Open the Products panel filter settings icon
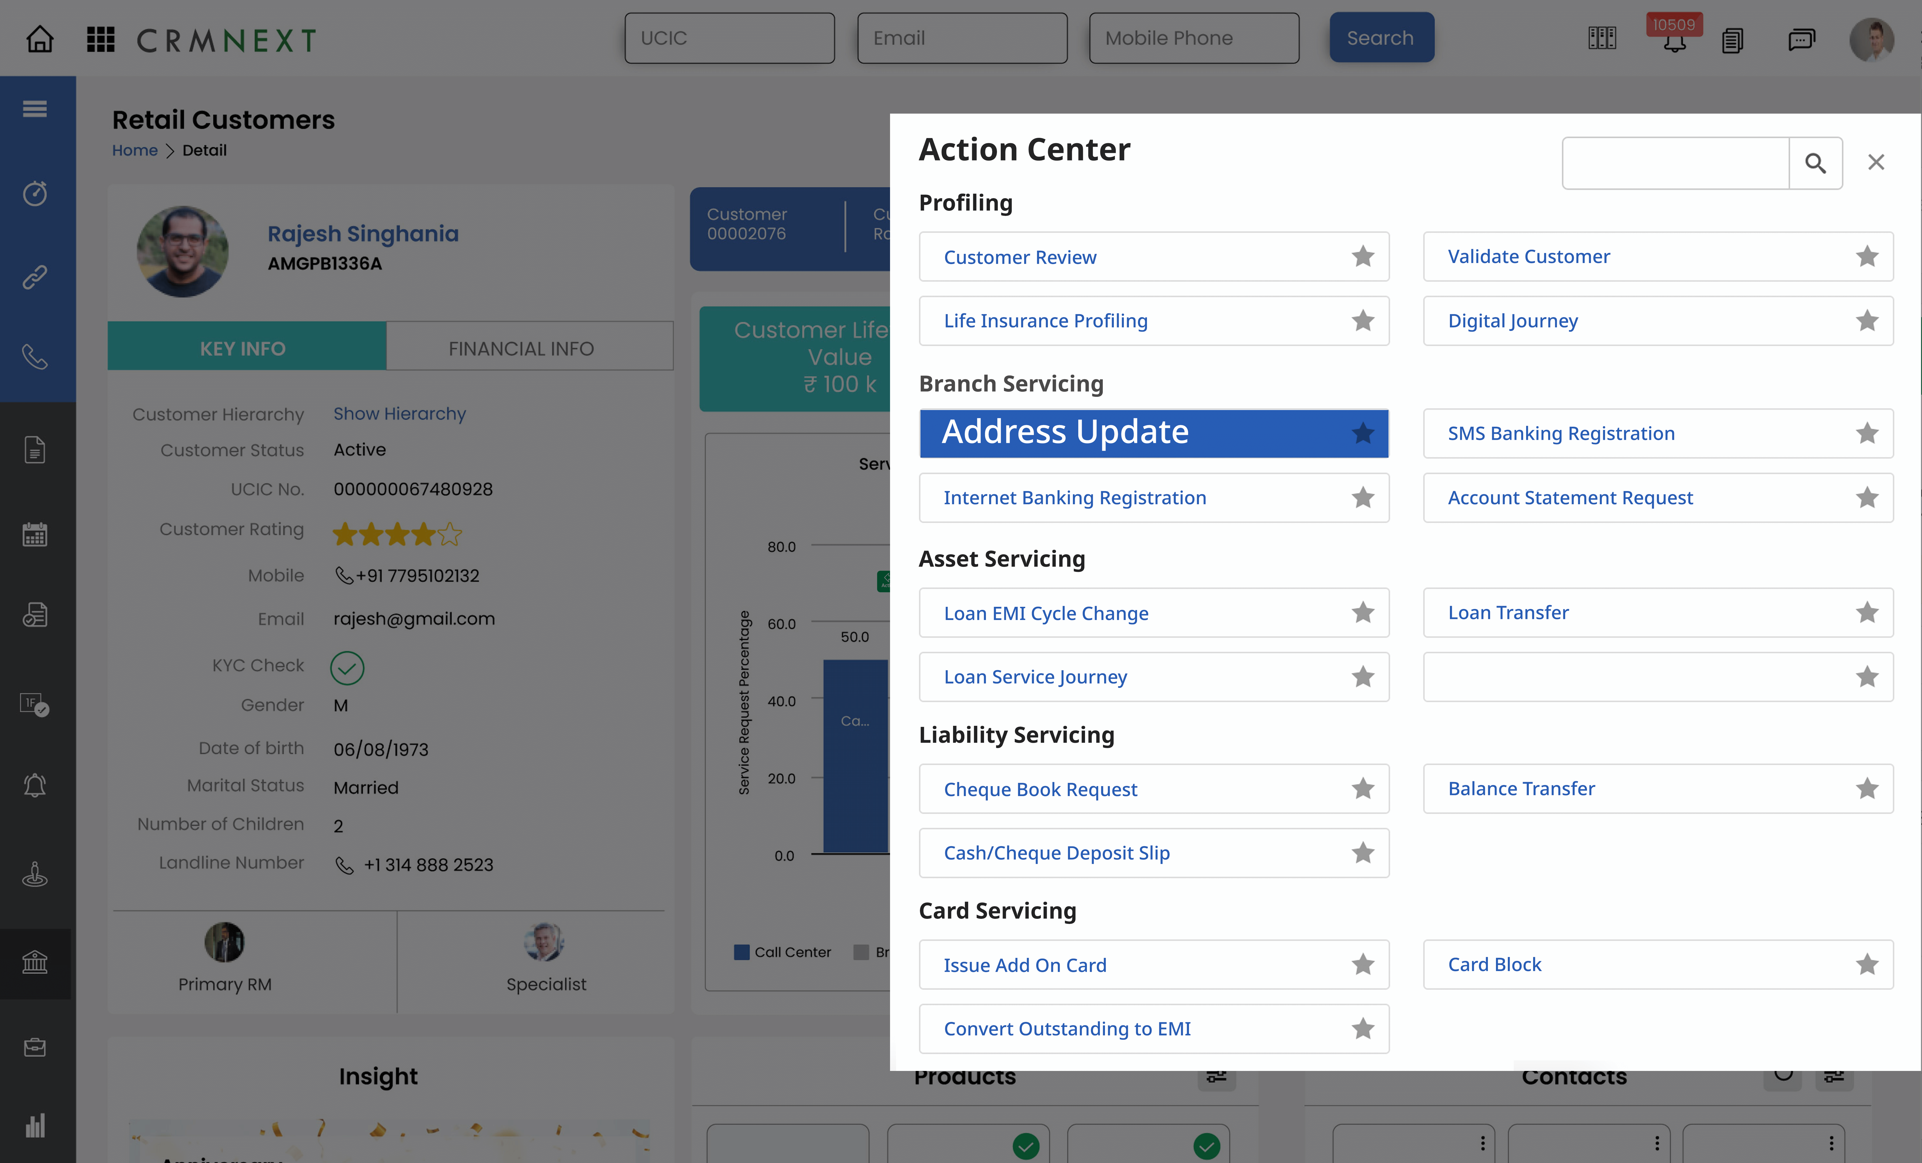 (x=1217, y=1078)
